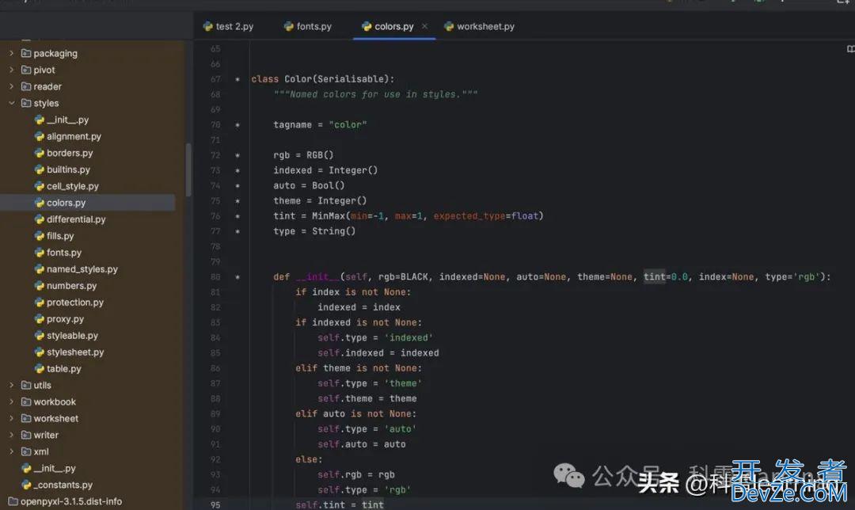Click the writer folder icon
The height and width of the screenshot is (510, 855).
pos(25,436)
